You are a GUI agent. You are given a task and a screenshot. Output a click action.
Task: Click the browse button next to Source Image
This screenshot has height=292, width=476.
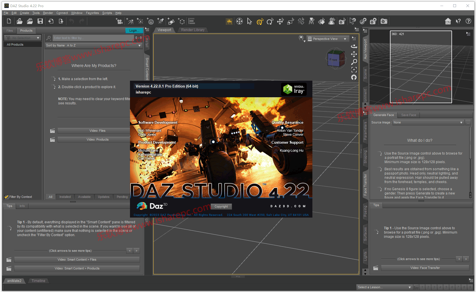(x=468, y=122)
